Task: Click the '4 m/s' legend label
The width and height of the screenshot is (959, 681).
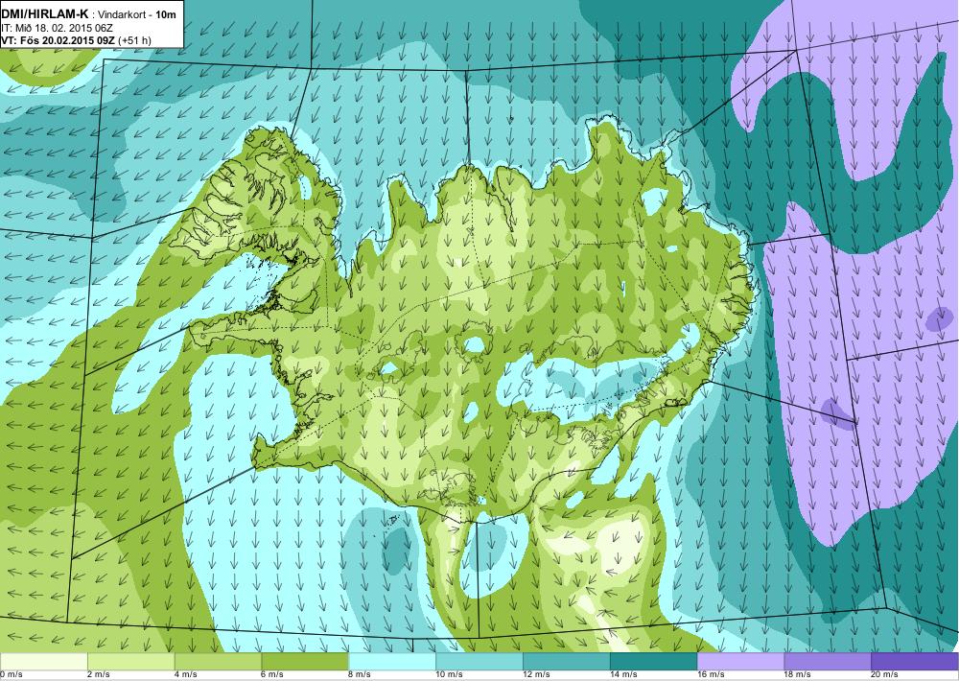Action: tap(186, 675)
